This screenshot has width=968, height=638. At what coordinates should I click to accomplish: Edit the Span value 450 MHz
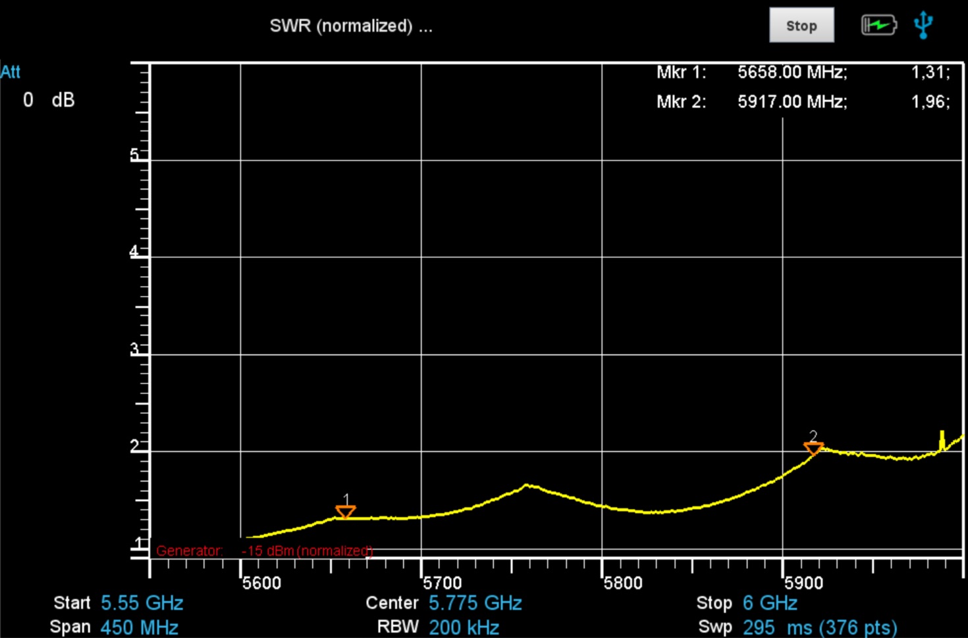click(139, 627)
